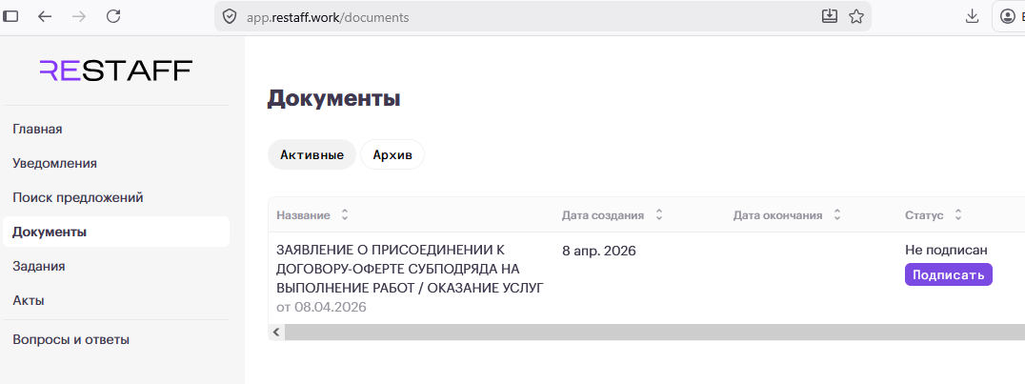Switch to the Архив tab
Viewport: 1025px width, 384px height.
click(392, 154)
